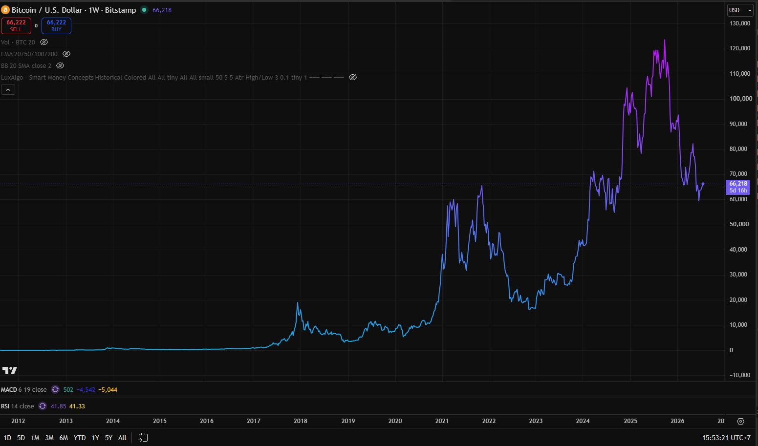Show the hidden LuxAlgo Smart Money Concepts indicator
The height and width of the screenshot is (446, 758).
click(x=353, y=77)
